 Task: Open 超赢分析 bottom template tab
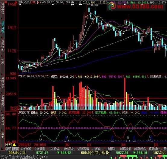(x=126, y=148)
